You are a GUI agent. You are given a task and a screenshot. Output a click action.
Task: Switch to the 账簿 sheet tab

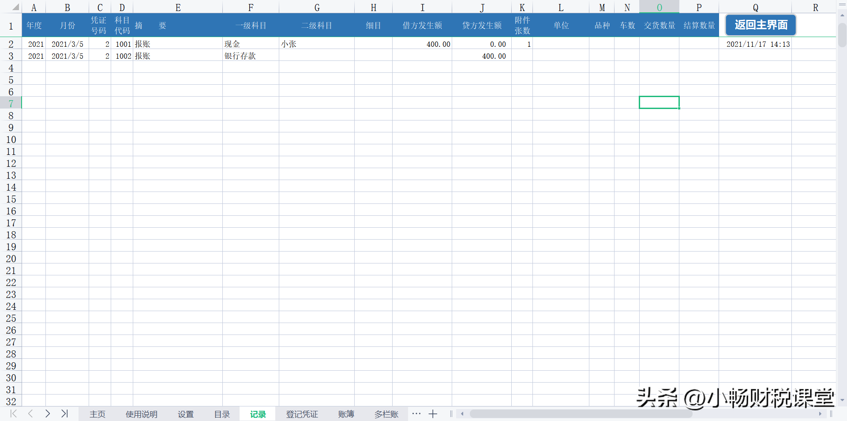click(x=346, y=414)
